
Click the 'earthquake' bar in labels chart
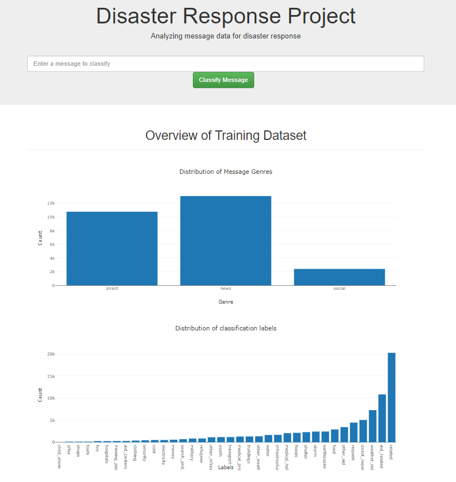click(x=325, y=437)
